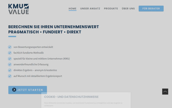
Task: Click text 'direktes Ergebnis – anonym & kostenlos'
Action: (x=35, y=70)
